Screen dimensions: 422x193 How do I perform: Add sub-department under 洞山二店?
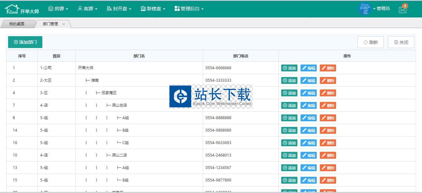click(289, 155)
